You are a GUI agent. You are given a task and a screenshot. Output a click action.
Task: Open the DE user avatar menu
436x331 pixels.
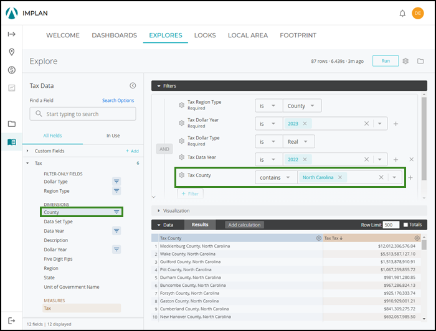(418, 13)
